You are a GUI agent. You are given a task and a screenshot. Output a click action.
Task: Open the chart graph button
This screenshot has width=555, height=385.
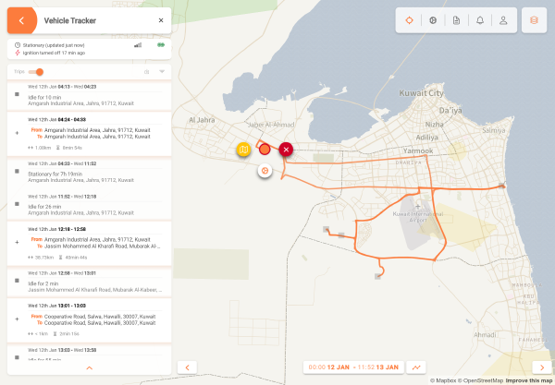pos(416,367)
